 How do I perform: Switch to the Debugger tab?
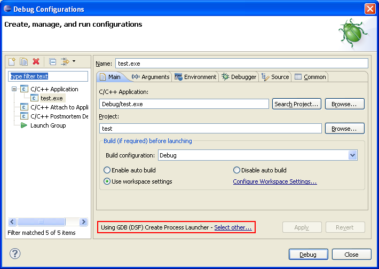239,77
